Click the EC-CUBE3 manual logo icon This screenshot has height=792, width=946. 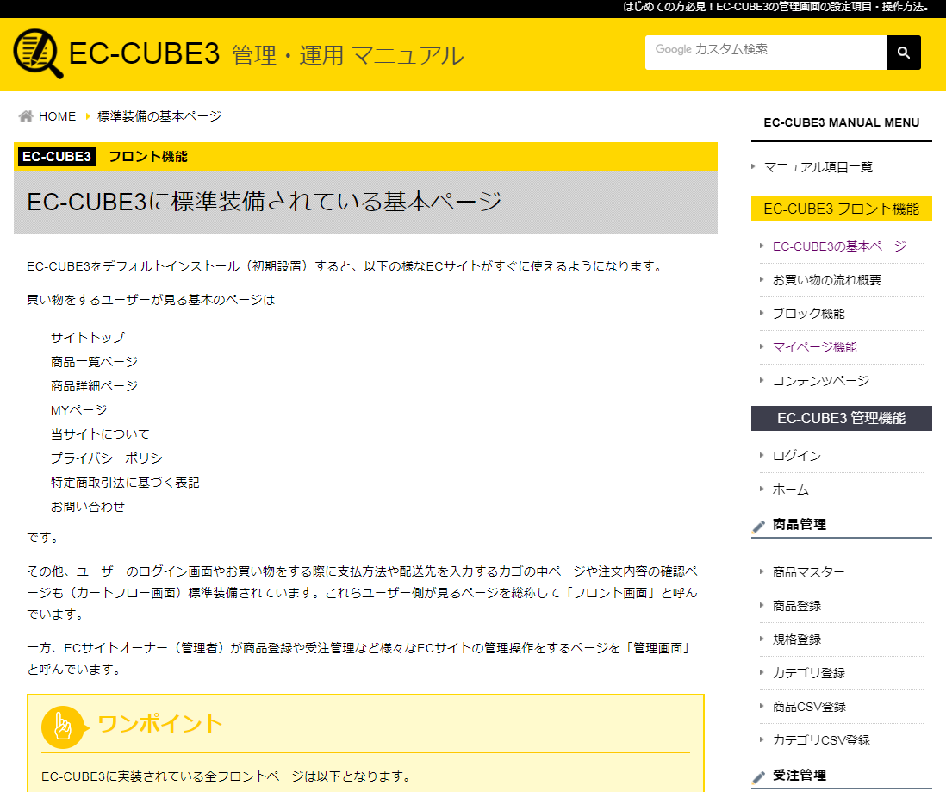38,53
